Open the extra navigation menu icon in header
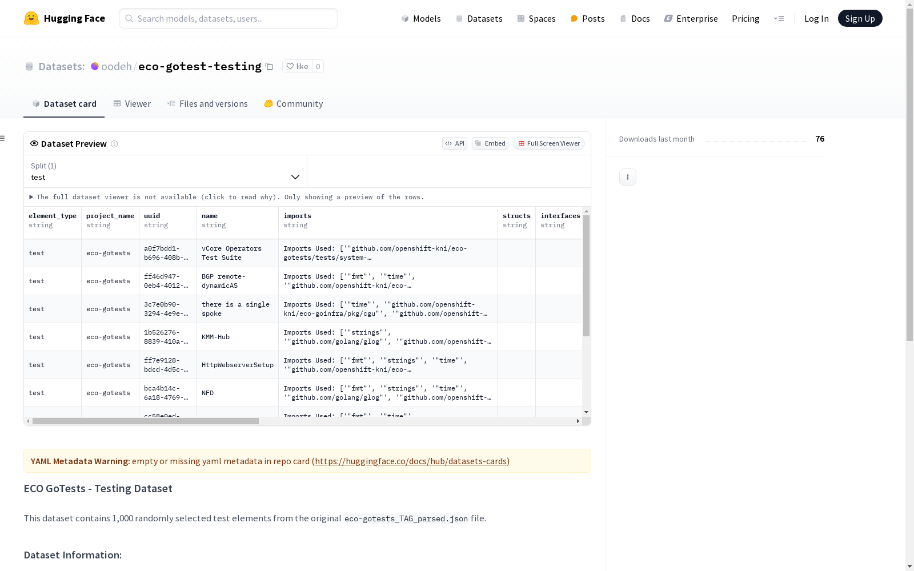 (779, 18)
